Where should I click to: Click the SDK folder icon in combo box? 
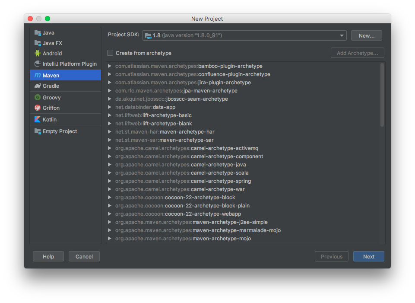click(x=148, y=35)
